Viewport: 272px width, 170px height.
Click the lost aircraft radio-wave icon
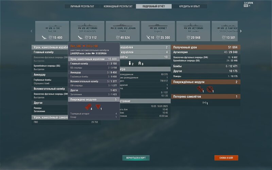click(x=204, y=103)
